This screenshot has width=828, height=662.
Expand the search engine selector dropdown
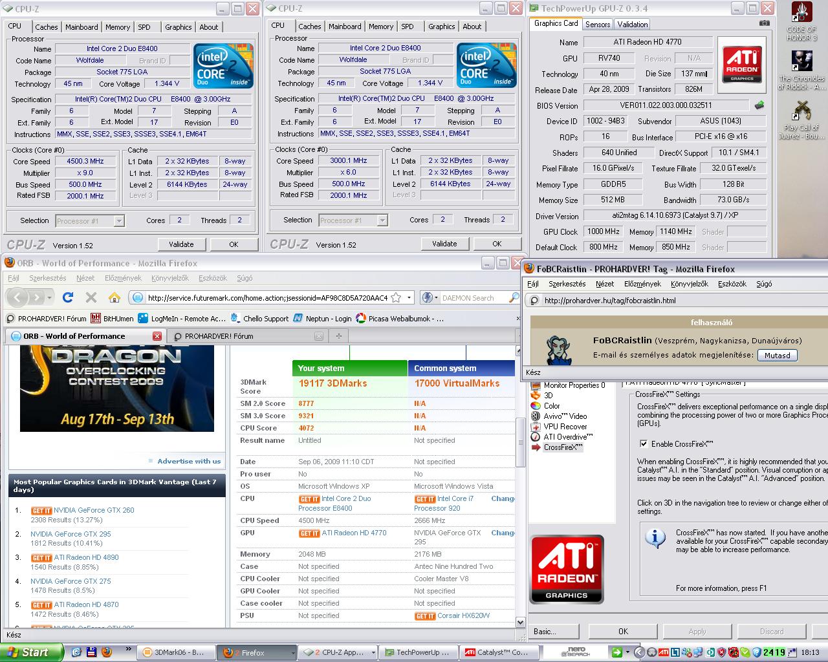[435, 298]
